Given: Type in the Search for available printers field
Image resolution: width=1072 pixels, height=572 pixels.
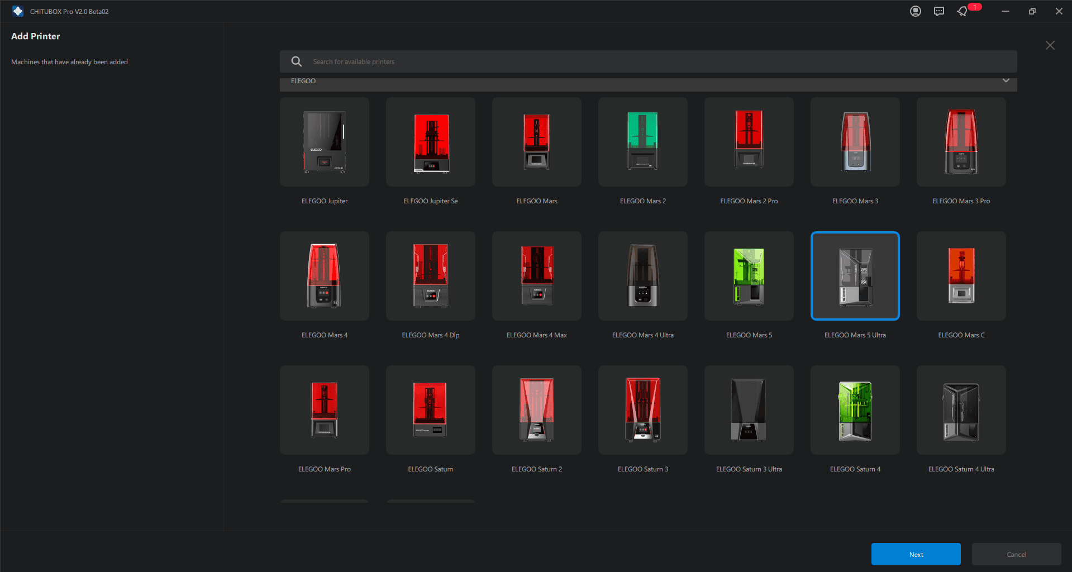Looking at the screenshot, I should 648,61.
